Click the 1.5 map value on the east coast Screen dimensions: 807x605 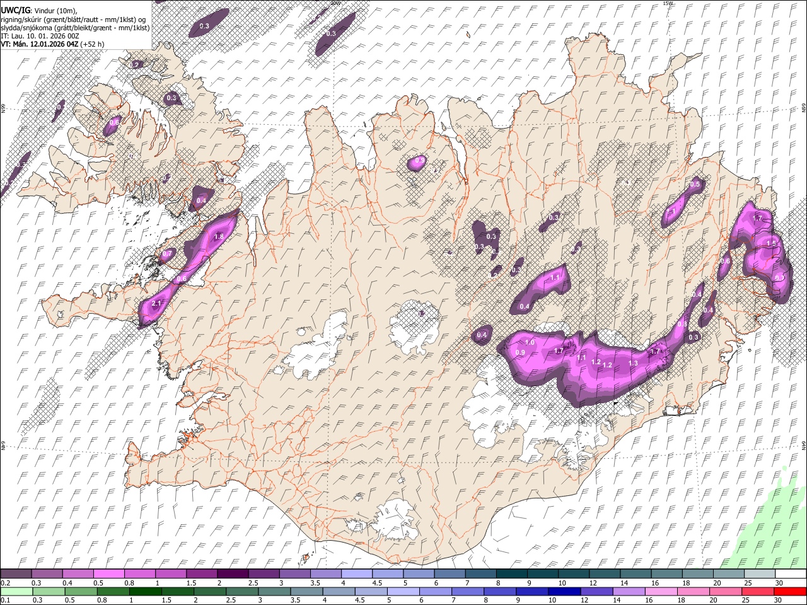[771, 243]
